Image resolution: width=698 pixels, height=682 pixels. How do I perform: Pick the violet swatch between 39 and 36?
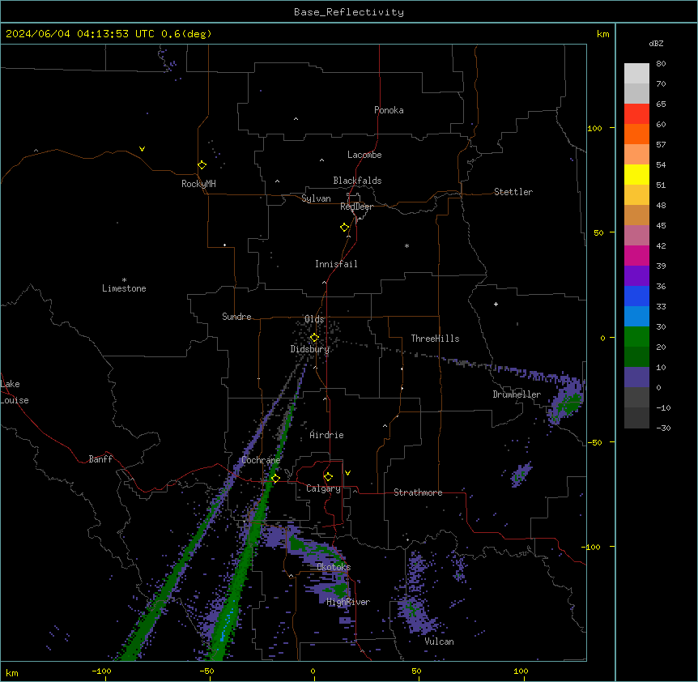click(636, 275)
